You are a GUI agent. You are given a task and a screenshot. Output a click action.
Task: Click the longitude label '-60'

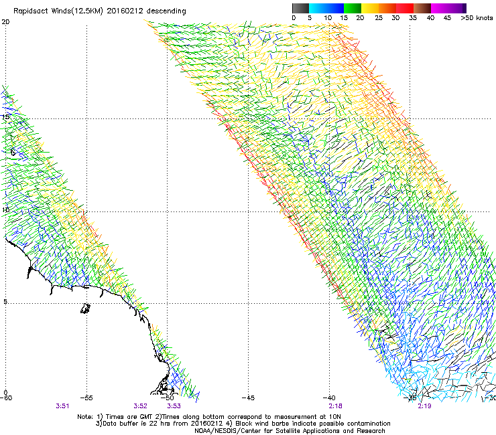tap(6, 398)
